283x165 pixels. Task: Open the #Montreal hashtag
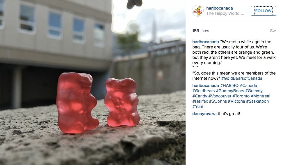pyautogui.click(x=260, y=96)
